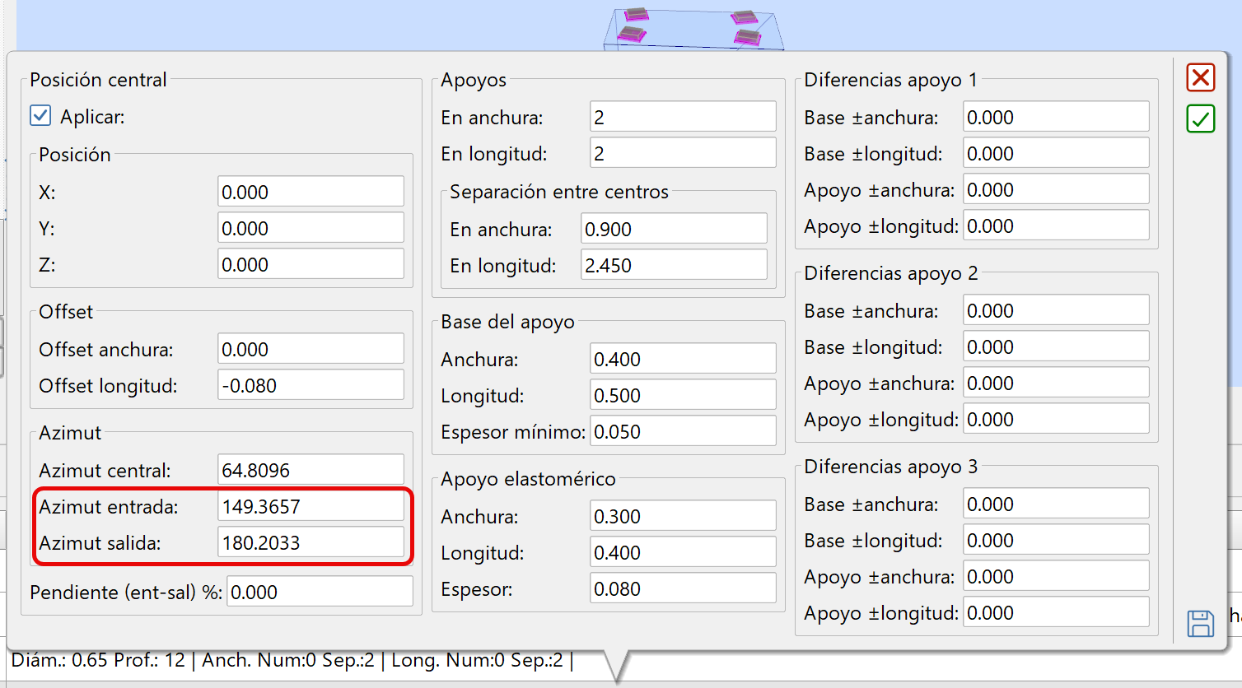Click Diferencias apoyo 2 Apoyo ±longitud field
This screenshot has height=688, width=1242.
pyautogui.click(x=1056, y=420)
